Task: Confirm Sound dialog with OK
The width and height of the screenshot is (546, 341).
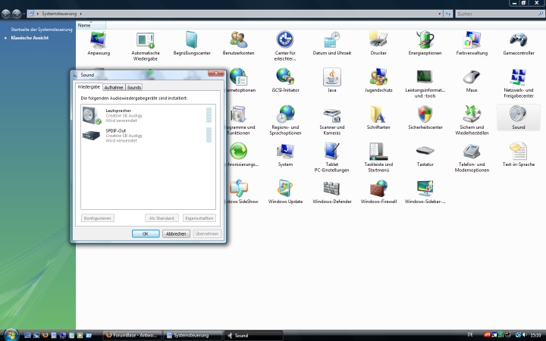Action: click(x=146, y=234)
